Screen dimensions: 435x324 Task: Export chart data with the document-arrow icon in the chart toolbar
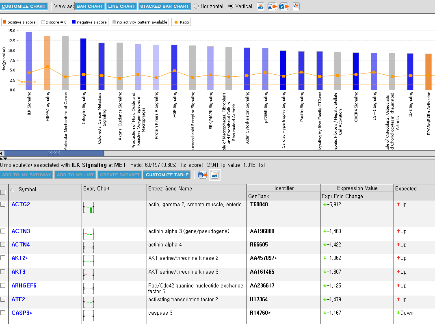coord(272,6)
